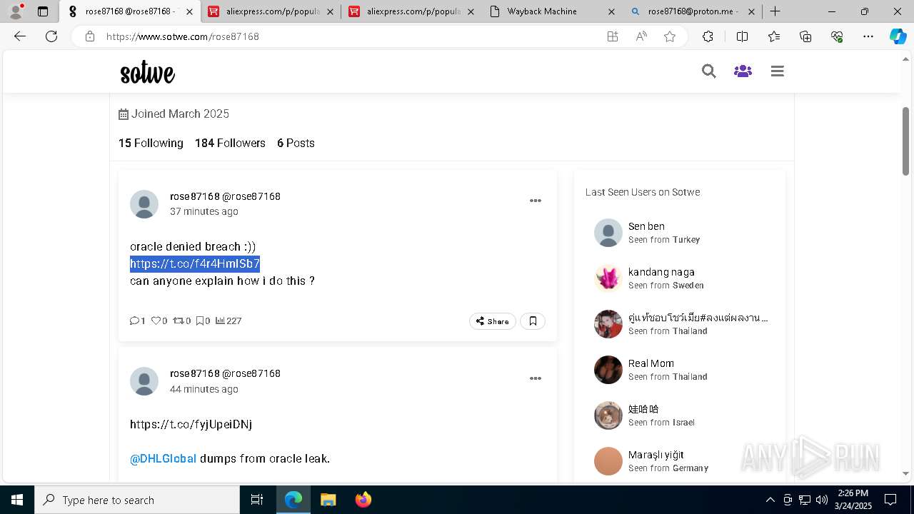Click rose87168 avatar on first post
The image size is (914, 514).
click(144, 204)
